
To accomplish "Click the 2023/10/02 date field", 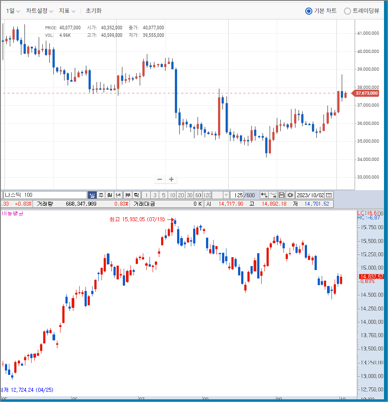I will coord(310,195).
